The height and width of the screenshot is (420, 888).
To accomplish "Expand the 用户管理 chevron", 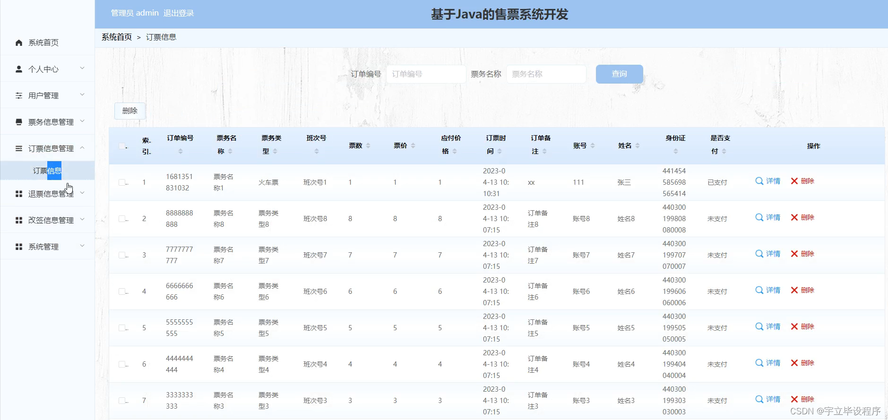I will (x=82, y=95).
